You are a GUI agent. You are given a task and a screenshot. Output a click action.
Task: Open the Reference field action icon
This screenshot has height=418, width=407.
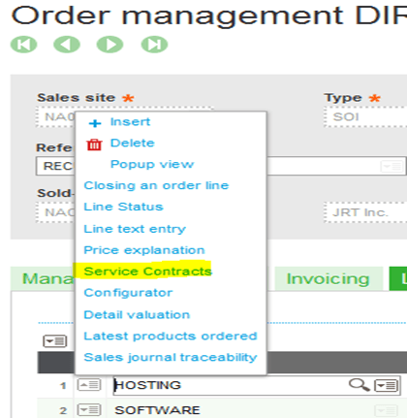coord(391,166)
